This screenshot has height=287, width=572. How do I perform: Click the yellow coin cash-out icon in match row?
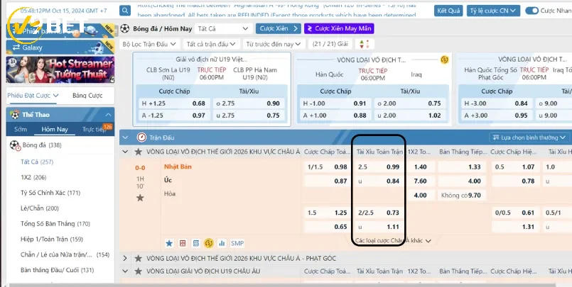click(208, 243)
